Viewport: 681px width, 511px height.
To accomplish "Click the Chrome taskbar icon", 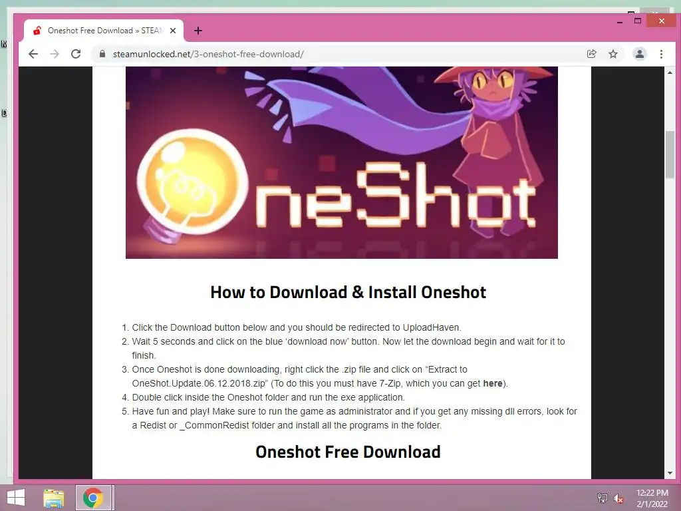I will (x=93, y=498).
